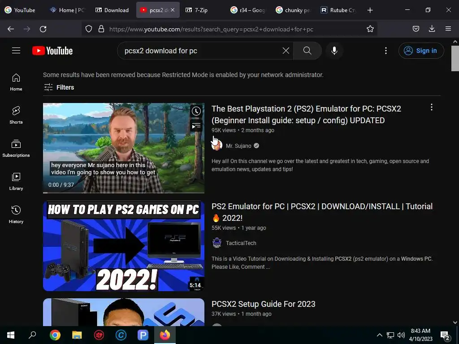Open the Mr. Sujano channel avatar

(217, 146)
